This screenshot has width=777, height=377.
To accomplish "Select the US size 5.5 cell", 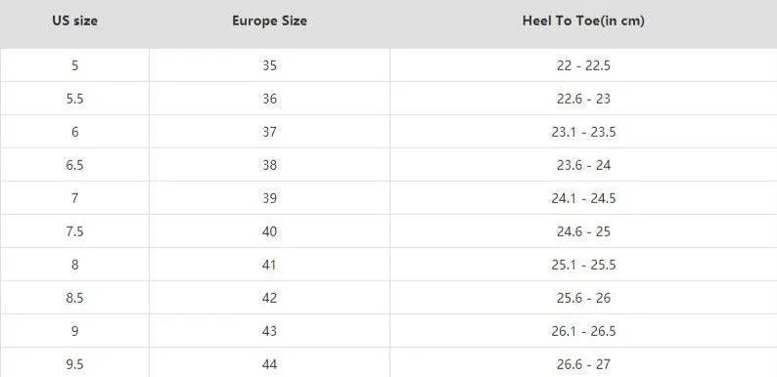I will [x=74, y=99].
